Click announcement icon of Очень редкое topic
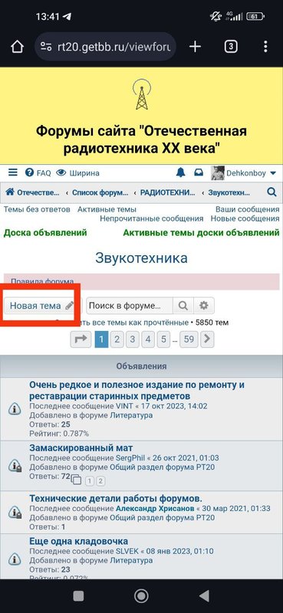The height and width of the screenshot is (613, 283). [15, 409]
